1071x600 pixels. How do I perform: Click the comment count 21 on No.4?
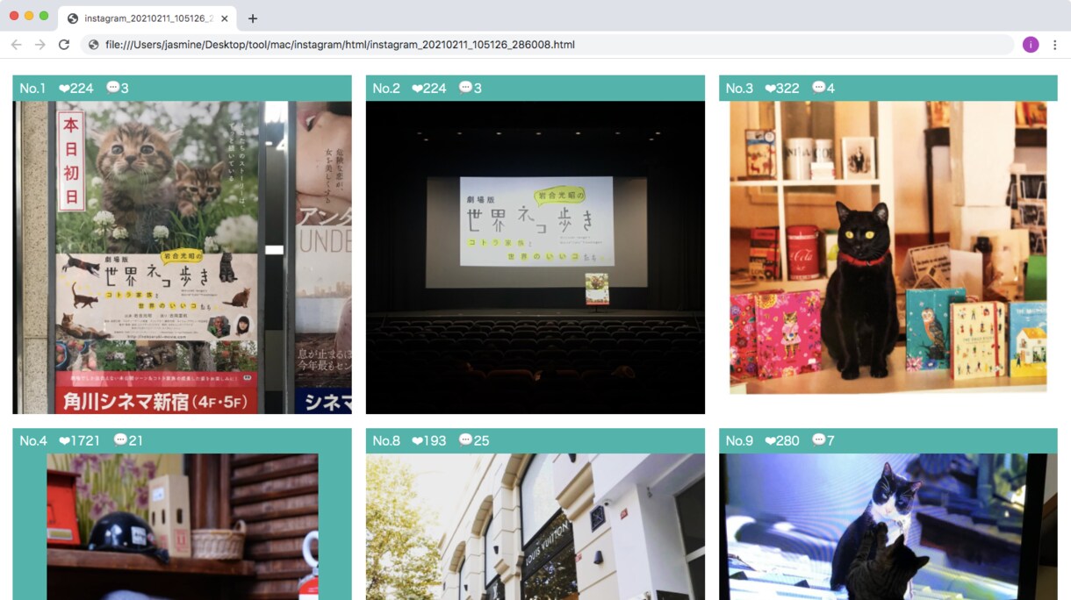[x=135, y=441]
